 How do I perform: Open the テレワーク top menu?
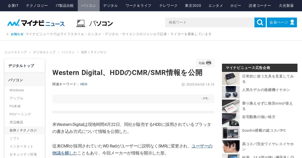[x=168, y=6]
